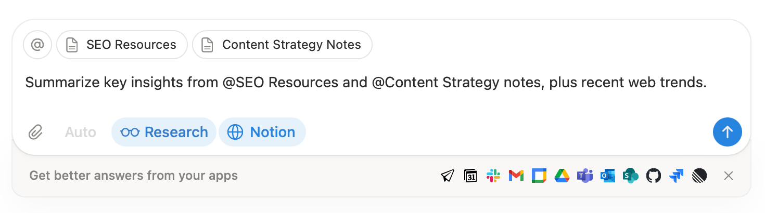The height and width of the screenshot is (213, 765).
Task: Open the Slack app connector icon
Action: click(x=493, y=176)
